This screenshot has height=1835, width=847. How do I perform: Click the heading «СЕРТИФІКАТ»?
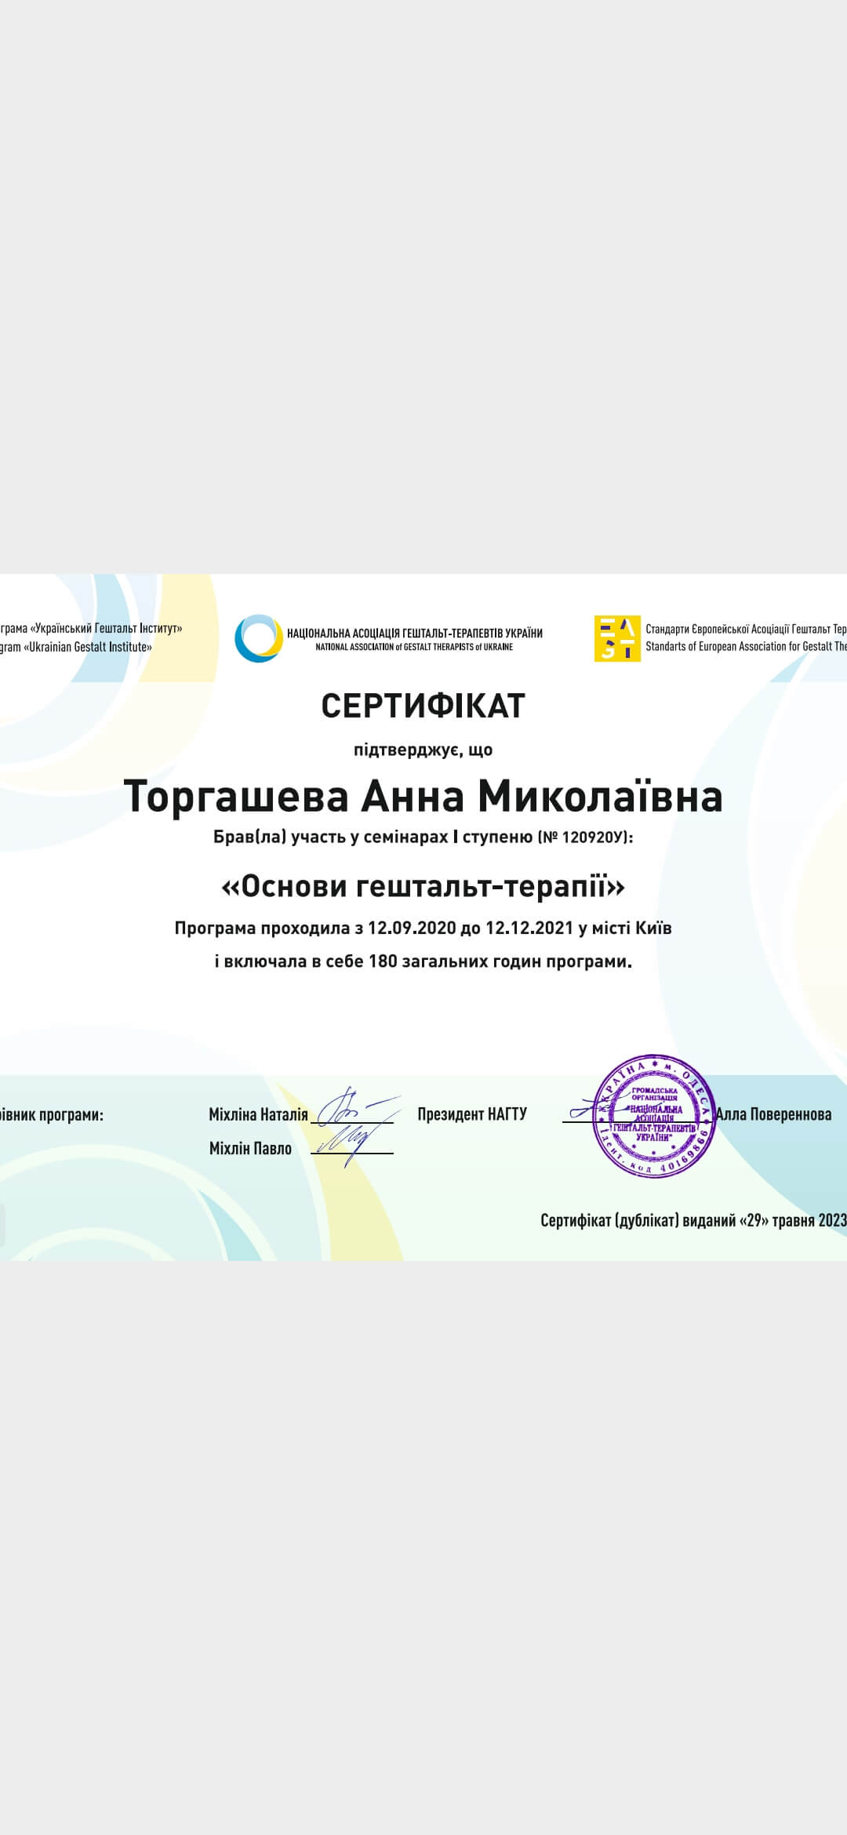point(423,706)
